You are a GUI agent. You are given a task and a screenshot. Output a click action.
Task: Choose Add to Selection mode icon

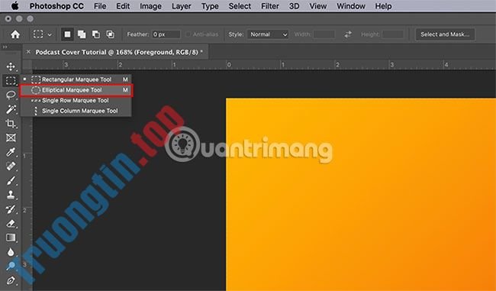82,34
